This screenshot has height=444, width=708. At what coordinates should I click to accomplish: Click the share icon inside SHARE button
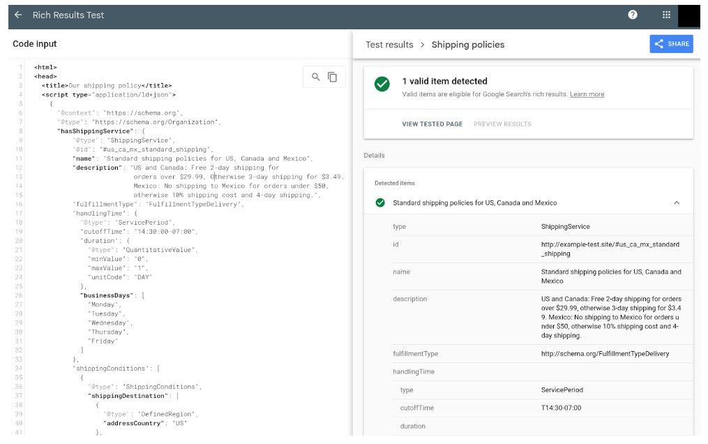(x=661, y=43)
